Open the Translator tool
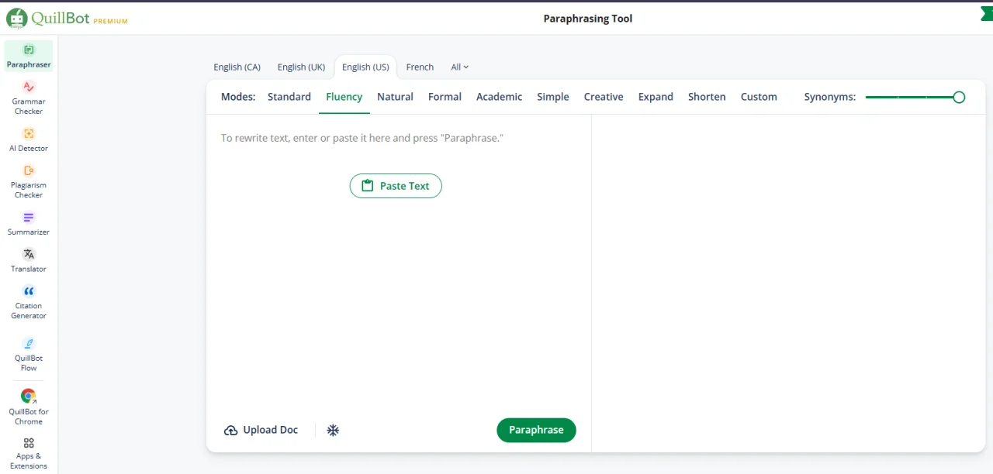 [x=29, y=260]
